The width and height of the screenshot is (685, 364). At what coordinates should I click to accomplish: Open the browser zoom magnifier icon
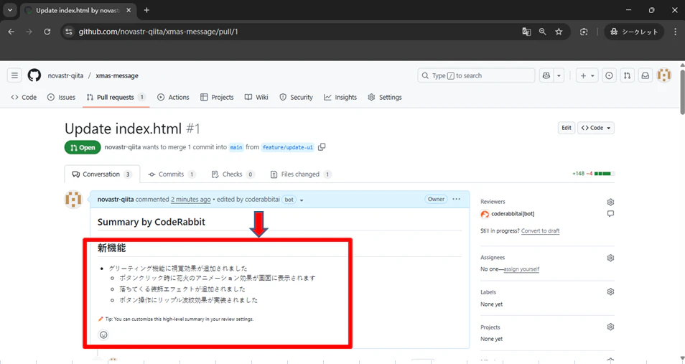point(543,32)
